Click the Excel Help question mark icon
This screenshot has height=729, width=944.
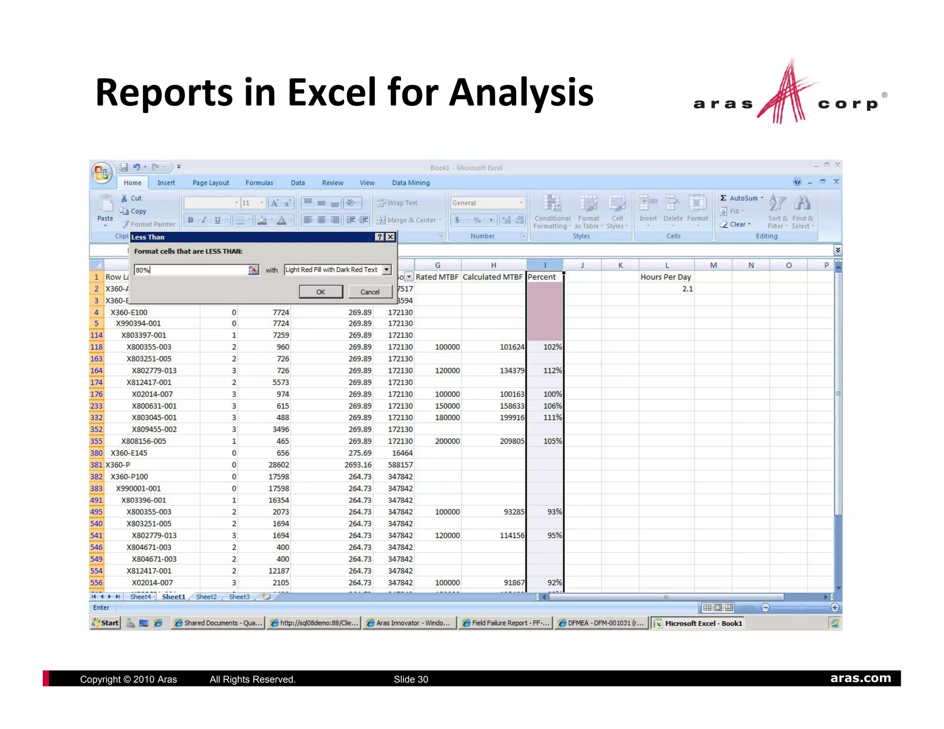point(797,182)
